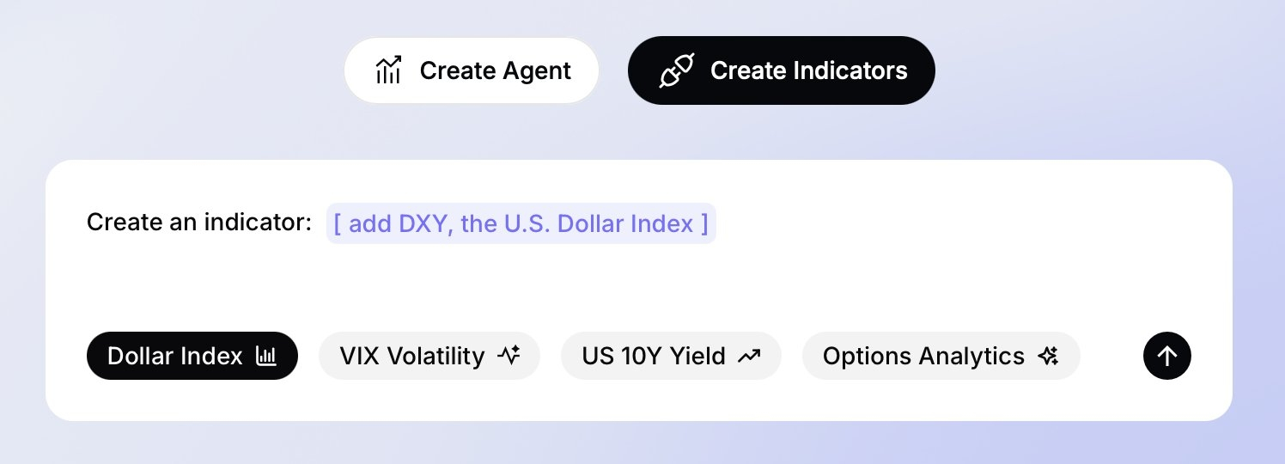Click the chart icon on Create Agent
Screen dimensions: 1285x464
389,70
